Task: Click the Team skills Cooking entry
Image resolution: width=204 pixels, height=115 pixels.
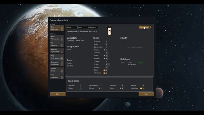Action: (117, 85)
